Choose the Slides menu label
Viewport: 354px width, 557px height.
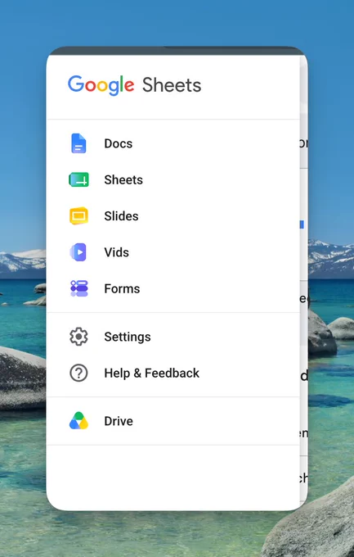[121, 216]
